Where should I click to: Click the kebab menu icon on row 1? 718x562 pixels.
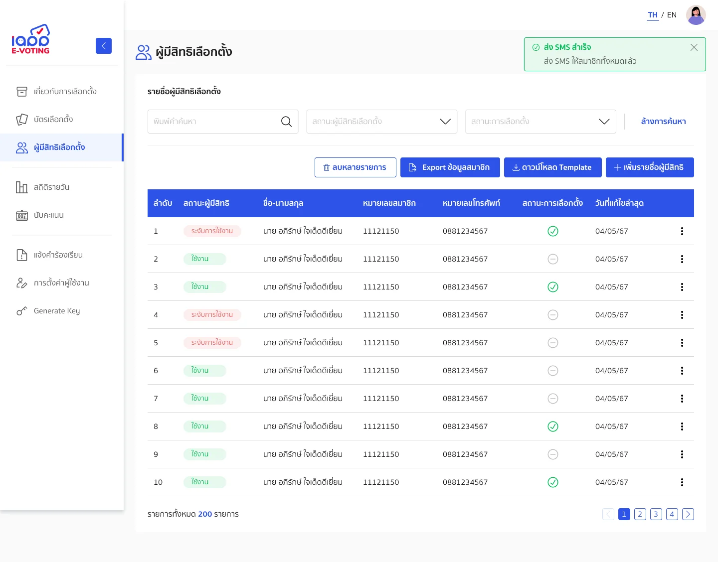(x=682, y=231)
